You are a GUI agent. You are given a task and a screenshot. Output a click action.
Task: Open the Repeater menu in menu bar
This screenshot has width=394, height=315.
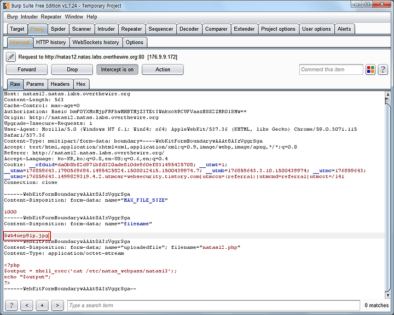[51, 17]
